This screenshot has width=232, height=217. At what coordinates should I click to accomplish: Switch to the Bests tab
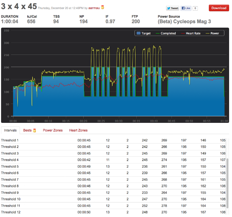point(28,130)
